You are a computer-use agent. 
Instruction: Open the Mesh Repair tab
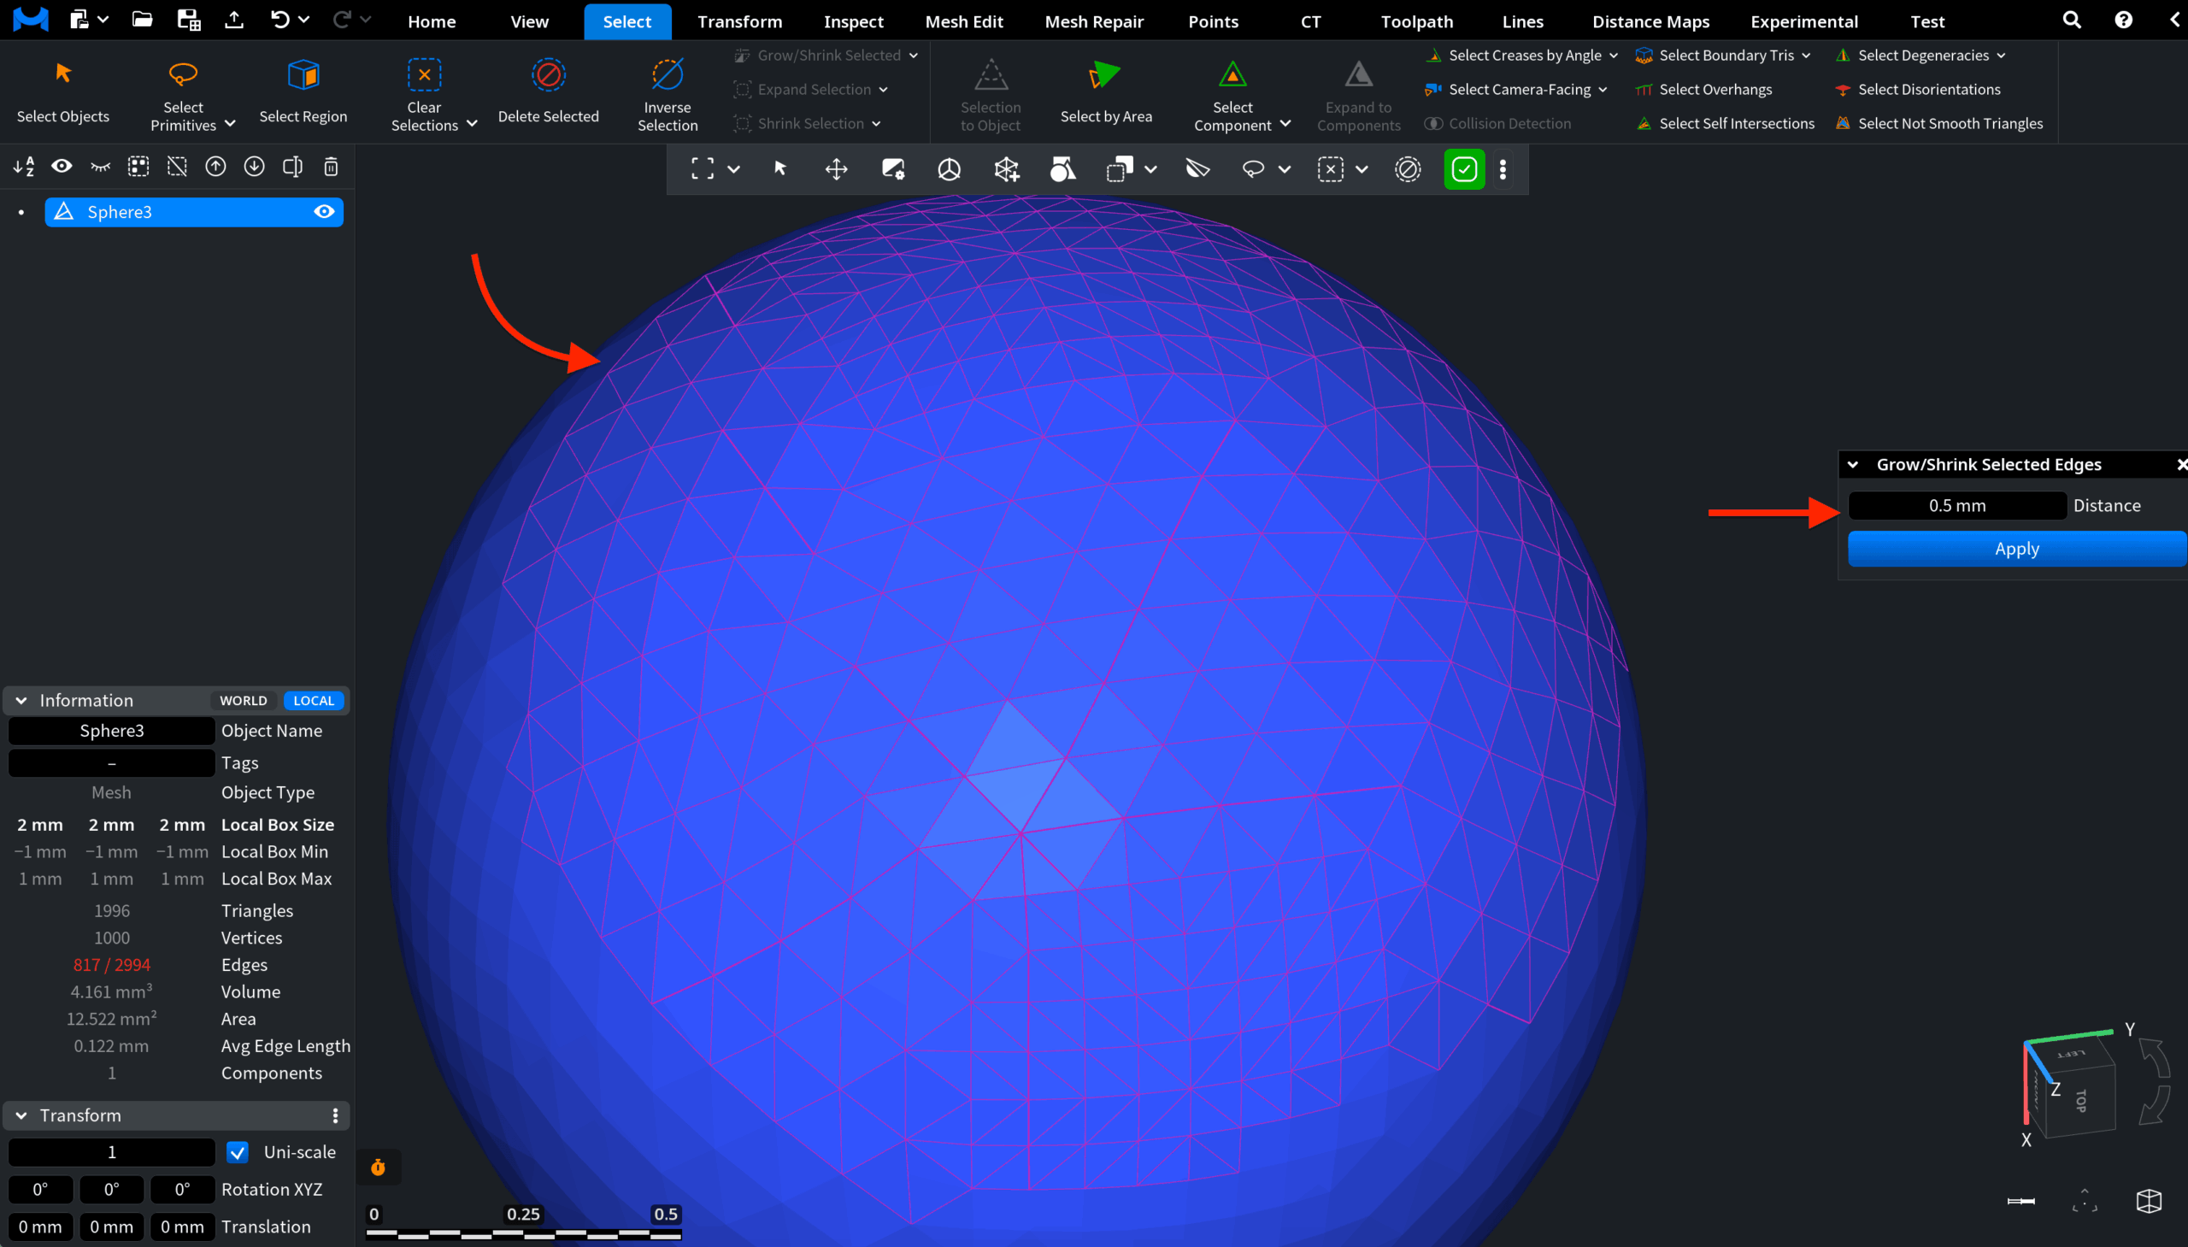click(1093, 21)
